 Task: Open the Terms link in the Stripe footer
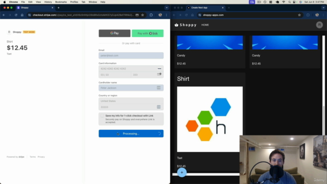[x=33, y=157]
